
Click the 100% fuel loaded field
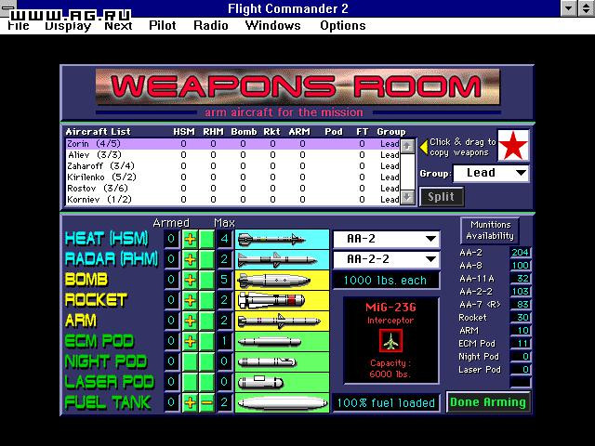tap(386, 402)
